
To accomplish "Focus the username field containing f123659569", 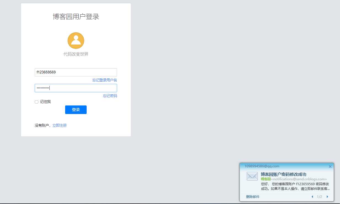I will 76,72.
